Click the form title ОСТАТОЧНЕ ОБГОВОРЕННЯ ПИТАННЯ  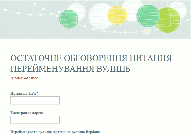[x=91, y=63]
